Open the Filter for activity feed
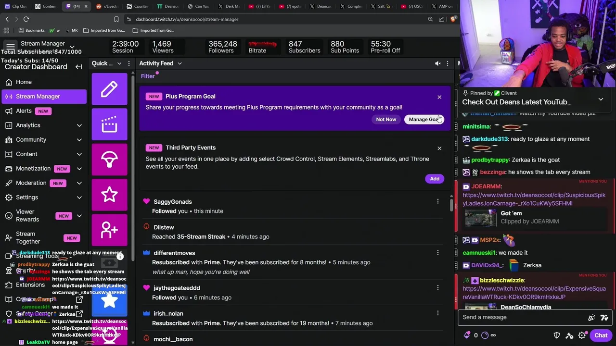The height and width of the screenshot is (346, 616). click(148, 76)
